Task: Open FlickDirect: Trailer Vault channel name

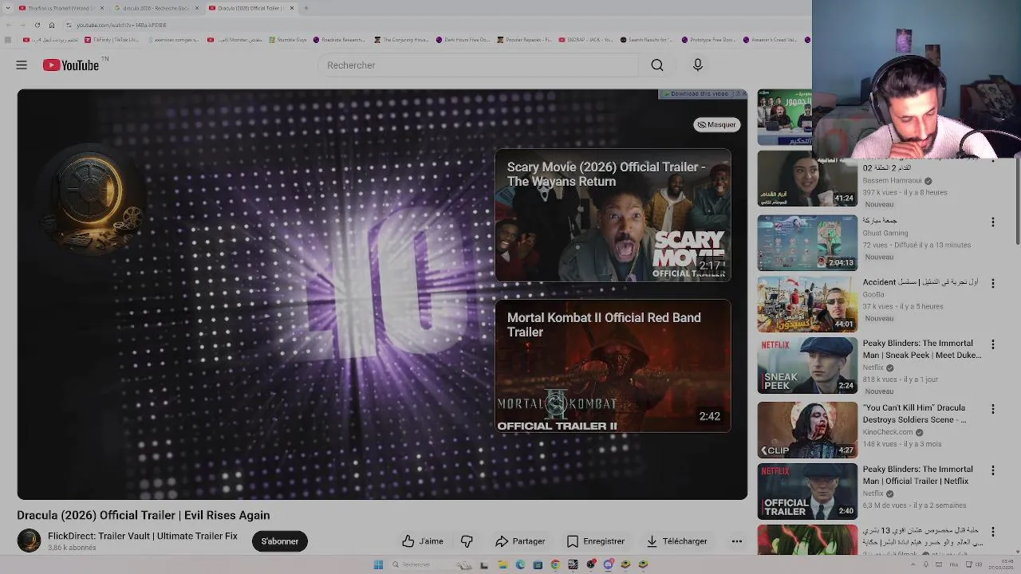Action: tap(143, 536)
